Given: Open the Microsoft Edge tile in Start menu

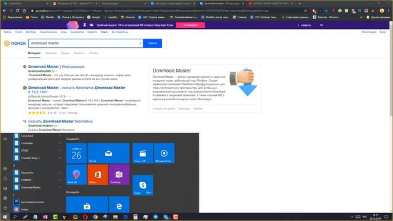Looking at the screenshot, I should point(119,204).
